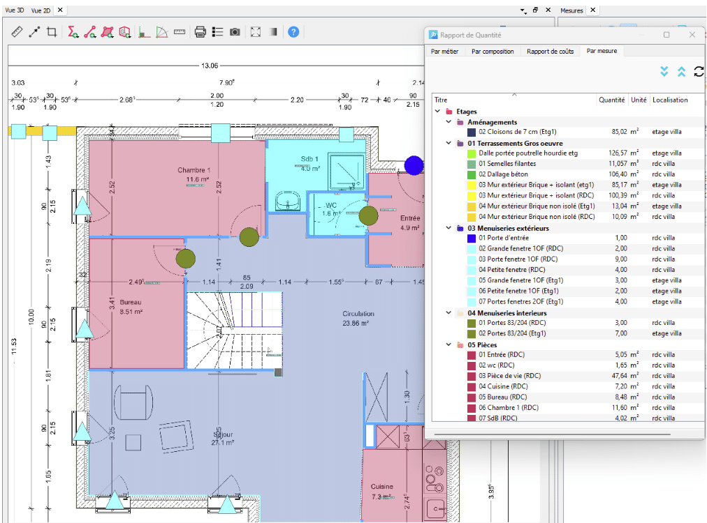Choose the add surface measure tool

coord(107,32)
